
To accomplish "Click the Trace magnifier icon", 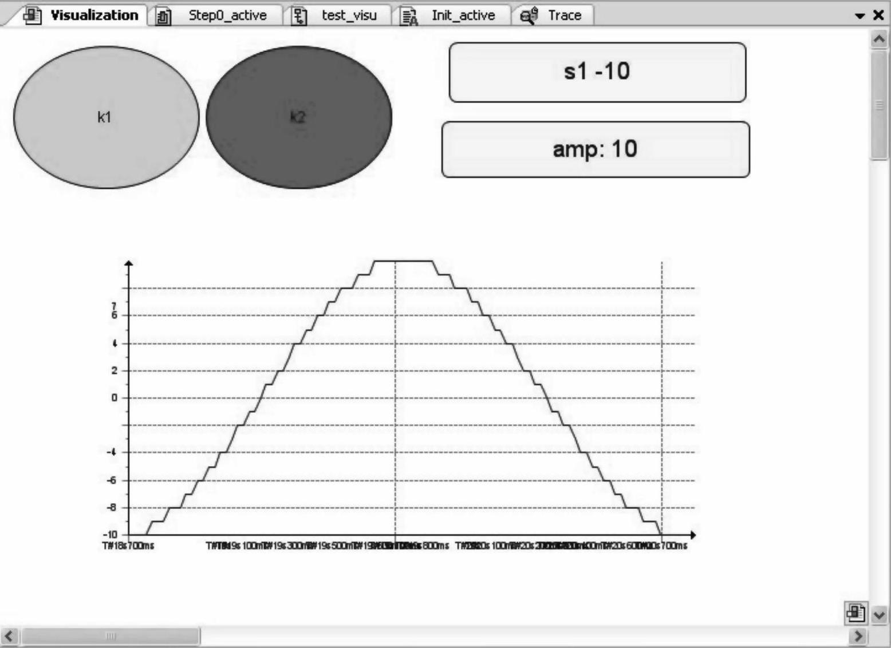I will (529, 15).
